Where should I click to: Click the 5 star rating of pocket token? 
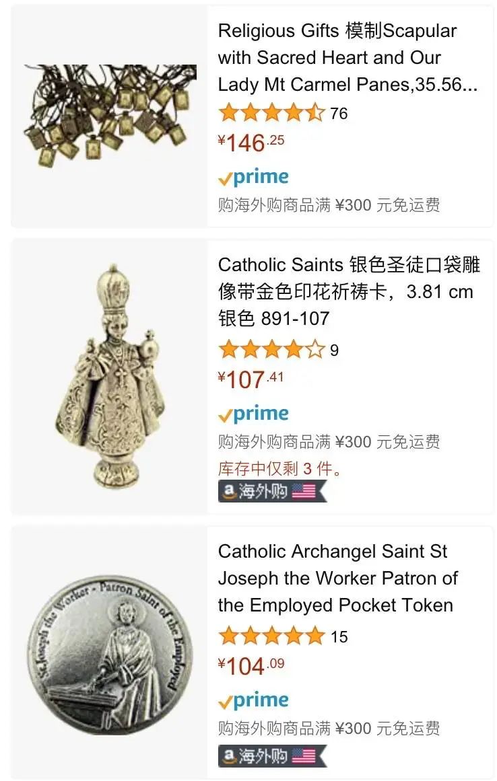point(271,636)
